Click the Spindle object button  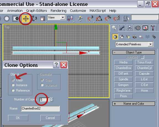(x=123, y=79)
